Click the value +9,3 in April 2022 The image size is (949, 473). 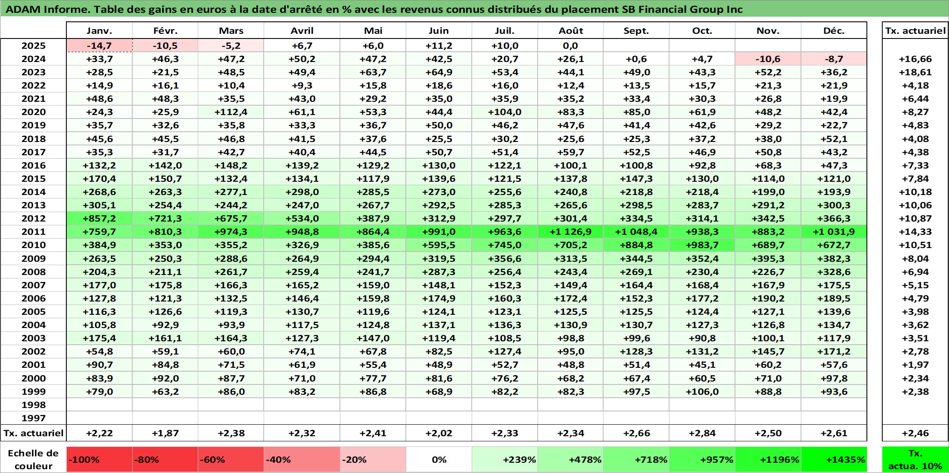[302, 86]
